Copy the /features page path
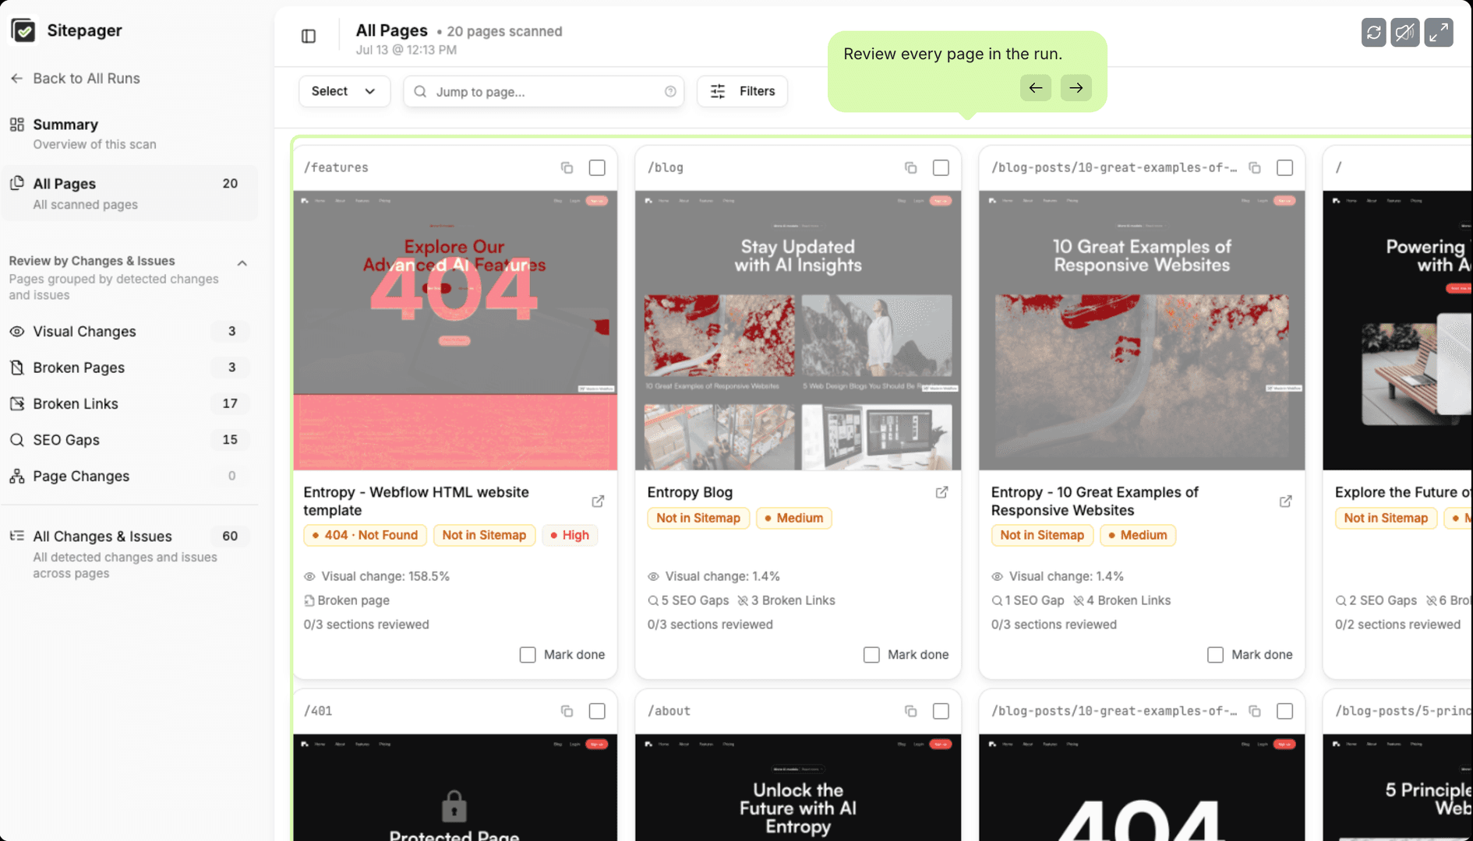 click(567, 167)
